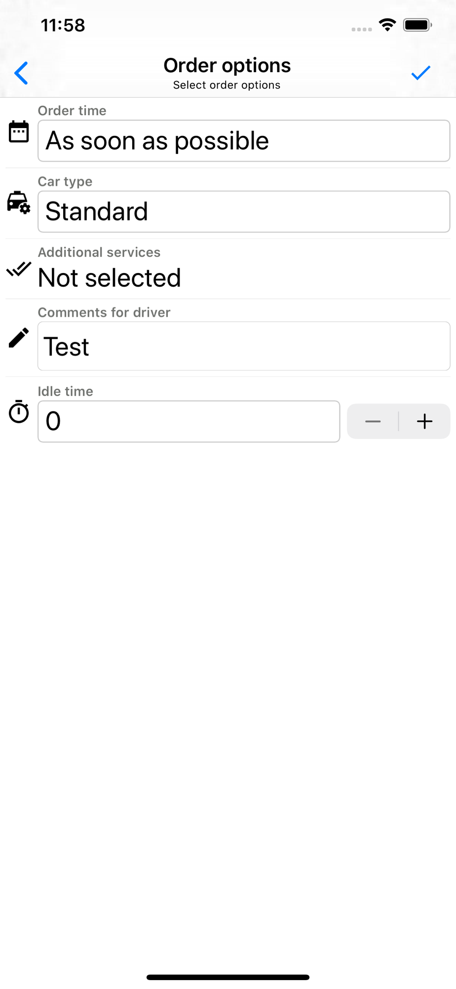Focus the Comments for driver field
The height and width of the screenshot is (989, 456).
[x=244, y=346]
